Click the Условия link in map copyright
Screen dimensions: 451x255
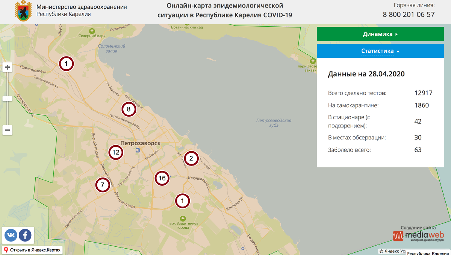click(403, 251)
